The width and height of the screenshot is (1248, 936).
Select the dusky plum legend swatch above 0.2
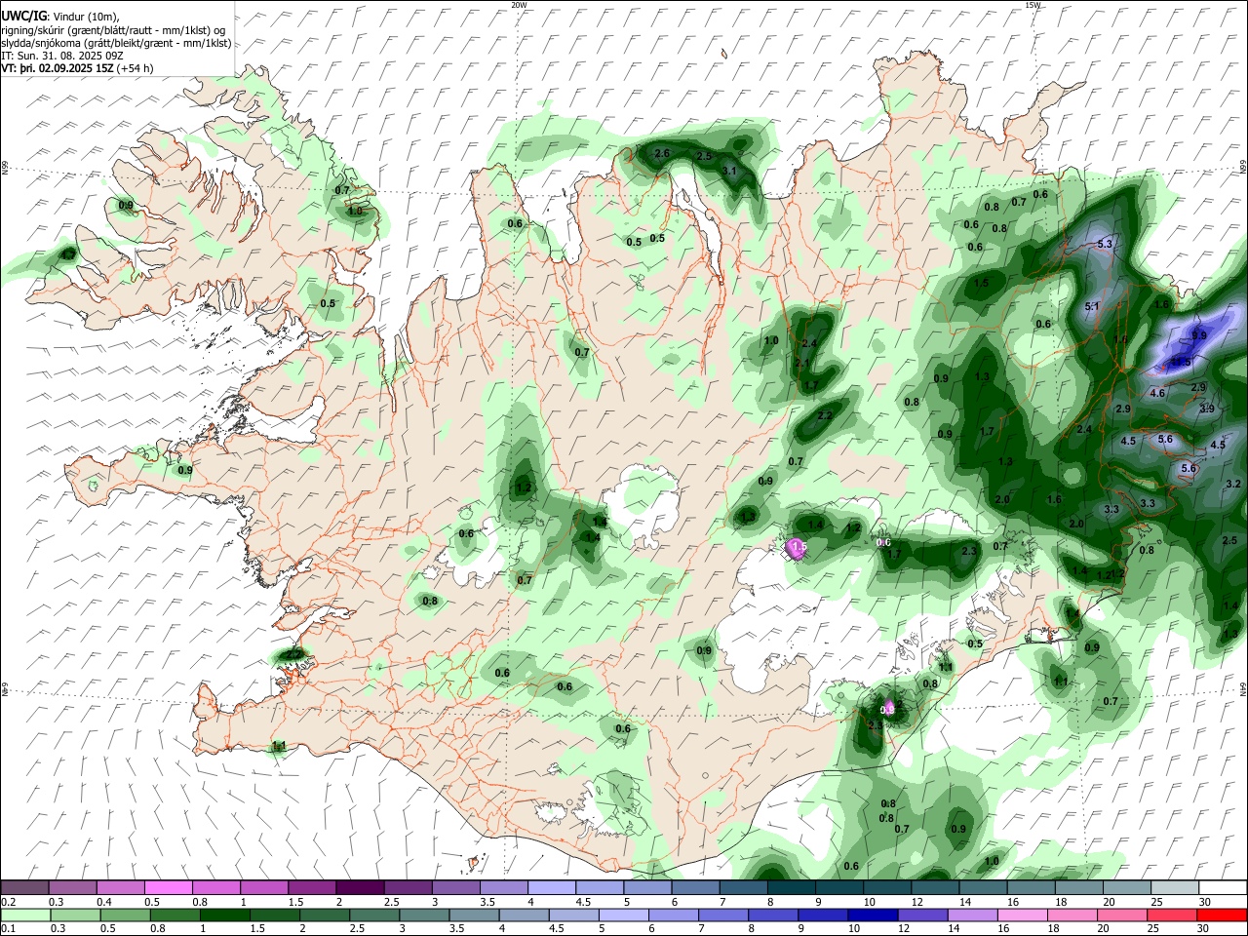point(24,887)
